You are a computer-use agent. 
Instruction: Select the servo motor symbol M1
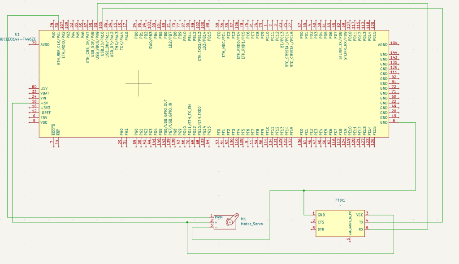coord(231,221)
